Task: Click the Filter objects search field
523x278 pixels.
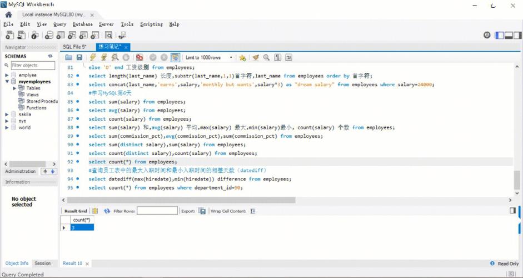Action: tap(33, 66)
